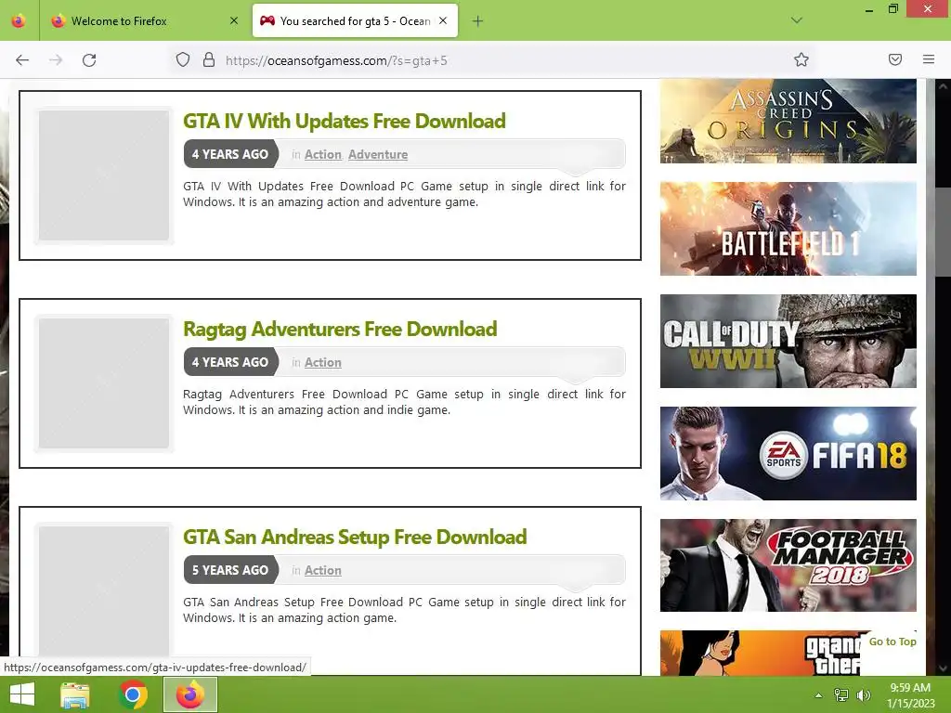Open the Football Manager 2018 banner
Screen dimensions: 951x713
[788, 565]
